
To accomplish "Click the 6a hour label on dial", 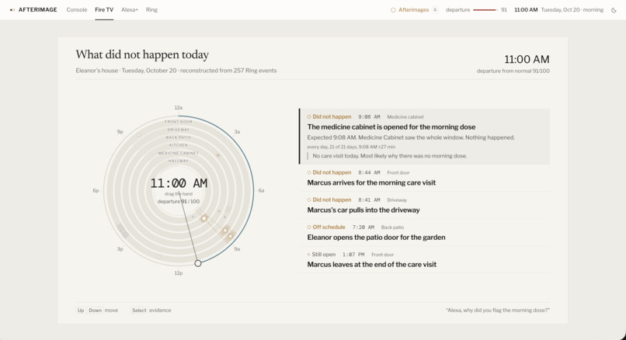I will tap(261, 191).
